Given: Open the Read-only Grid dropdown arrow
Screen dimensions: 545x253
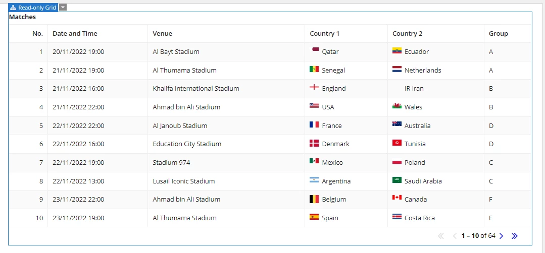Looking at the screenshot, I should click(x=63, y=7).
